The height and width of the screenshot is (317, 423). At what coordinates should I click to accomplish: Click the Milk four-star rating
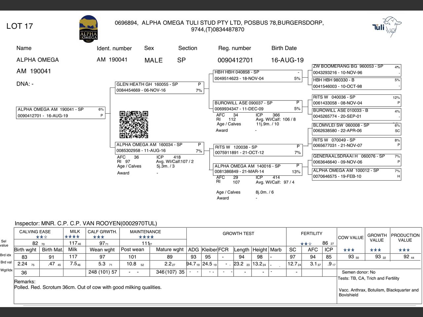pyautogui.click(x=72, y=237)
